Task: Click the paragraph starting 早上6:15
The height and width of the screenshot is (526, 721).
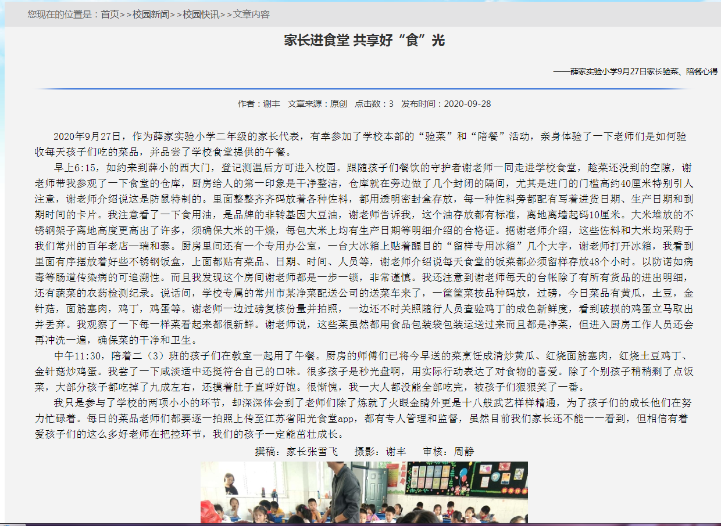Action: [364, 254]
